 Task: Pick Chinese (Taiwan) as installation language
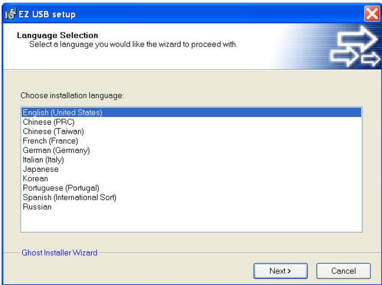click(192, 131)
